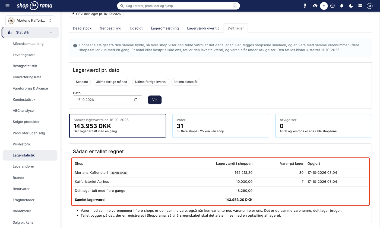The height and width of the screenshot is (228, 380).
Task: Click the round plus create button
Action: 324,6
